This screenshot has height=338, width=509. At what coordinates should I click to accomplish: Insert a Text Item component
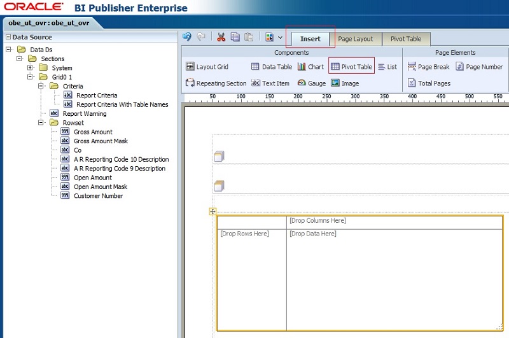(x=270, y=83)
